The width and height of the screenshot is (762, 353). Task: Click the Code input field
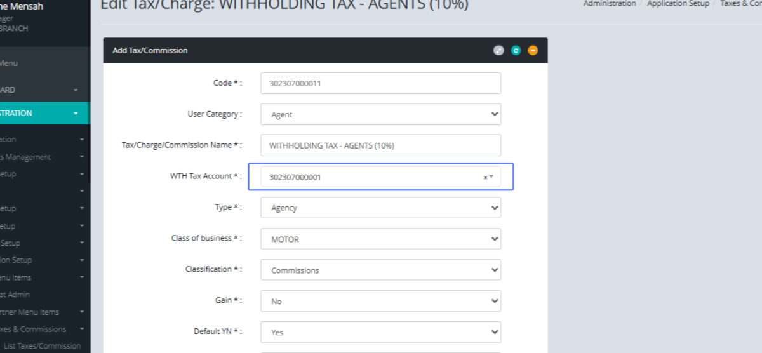point(380,83)
